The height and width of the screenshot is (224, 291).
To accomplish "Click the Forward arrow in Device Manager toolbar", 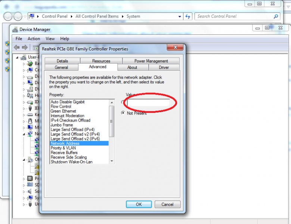I will [x=25, y=47].
